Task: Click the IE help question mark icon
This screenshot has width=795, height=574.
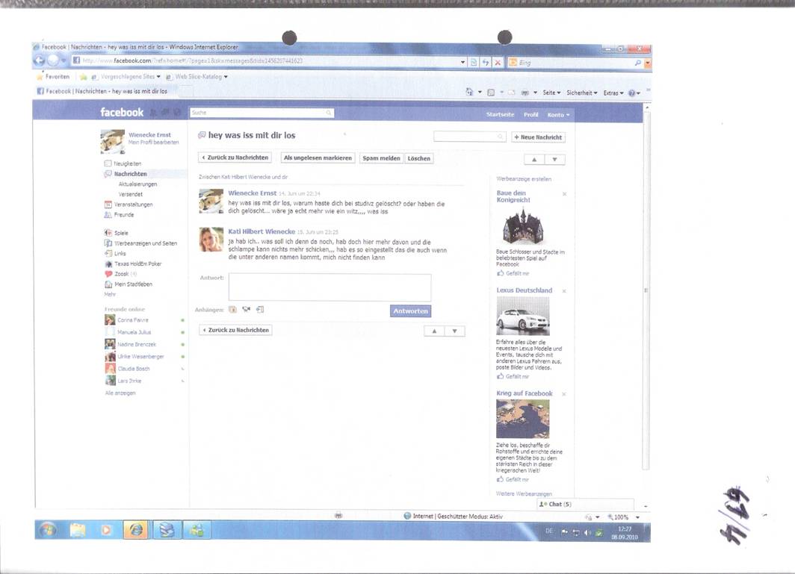Action: point(632,93)
